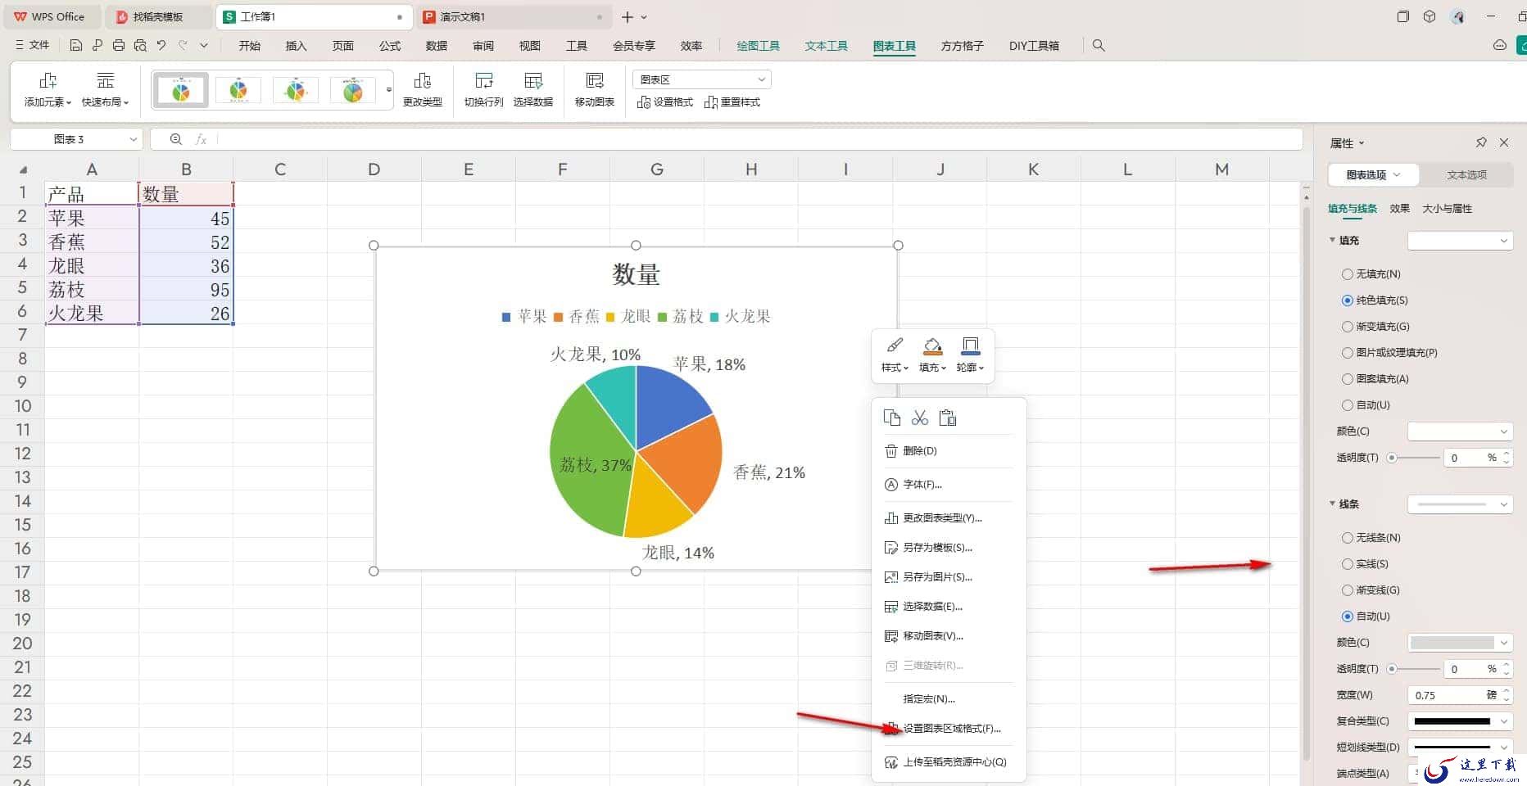Open the File menu button
Screen dimensions: 1527x786
(33, 46)
